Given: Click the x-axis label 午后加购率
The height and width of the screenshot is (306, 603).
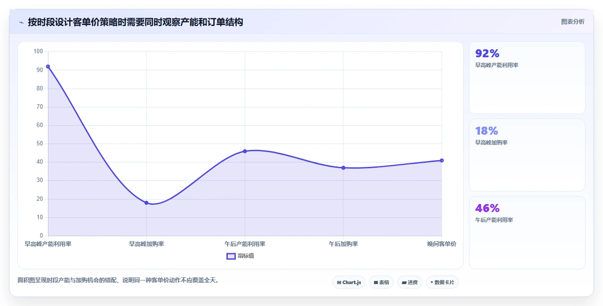Looking at the screenshot, I should click(x=343, y=244).
